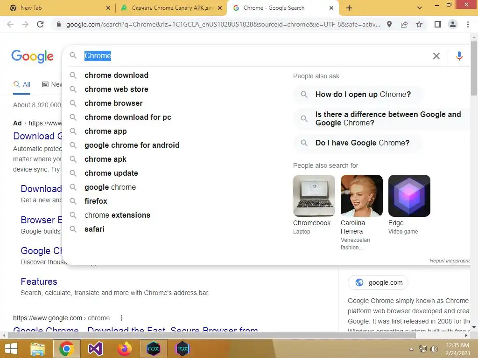Viewport: 478px width, 358px height.
Task: Launch Visual Studio from the taskbar
Action: click(x=95, y=349)
